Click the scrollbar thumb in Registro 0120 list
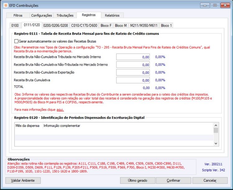Screen dimensions: 233x190 (216, 130)
